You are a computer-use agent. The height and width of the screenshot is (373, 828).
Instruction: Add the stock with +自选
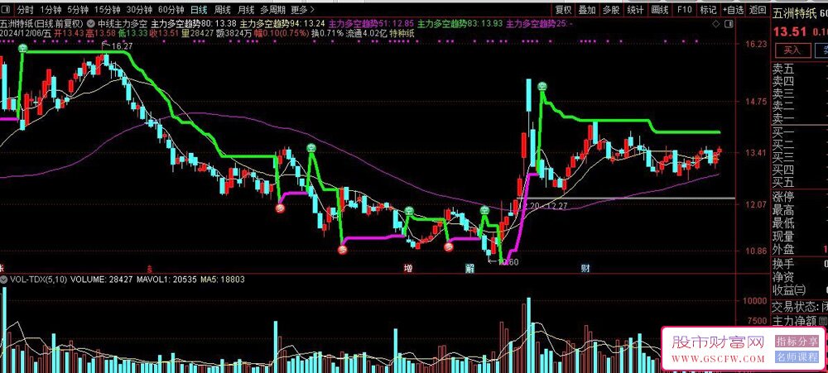[x=733, y=9]
